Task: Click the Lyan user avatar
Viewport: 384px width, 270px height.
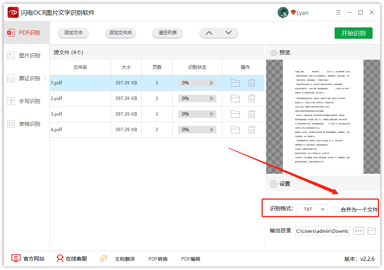Action: 283,13
